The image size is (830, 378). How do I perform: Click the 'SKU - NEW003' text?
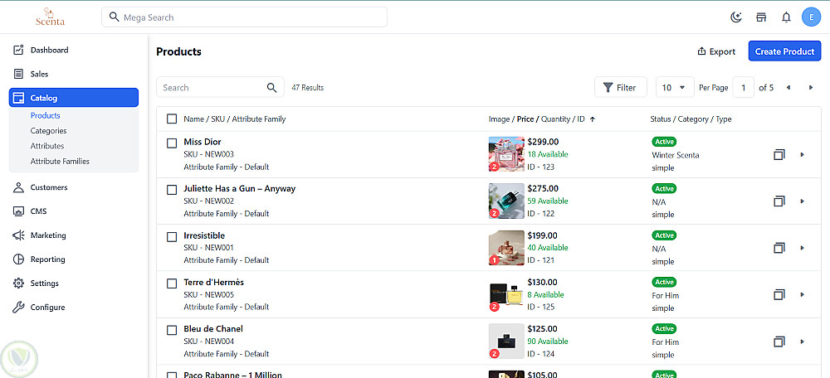point(208,154)
